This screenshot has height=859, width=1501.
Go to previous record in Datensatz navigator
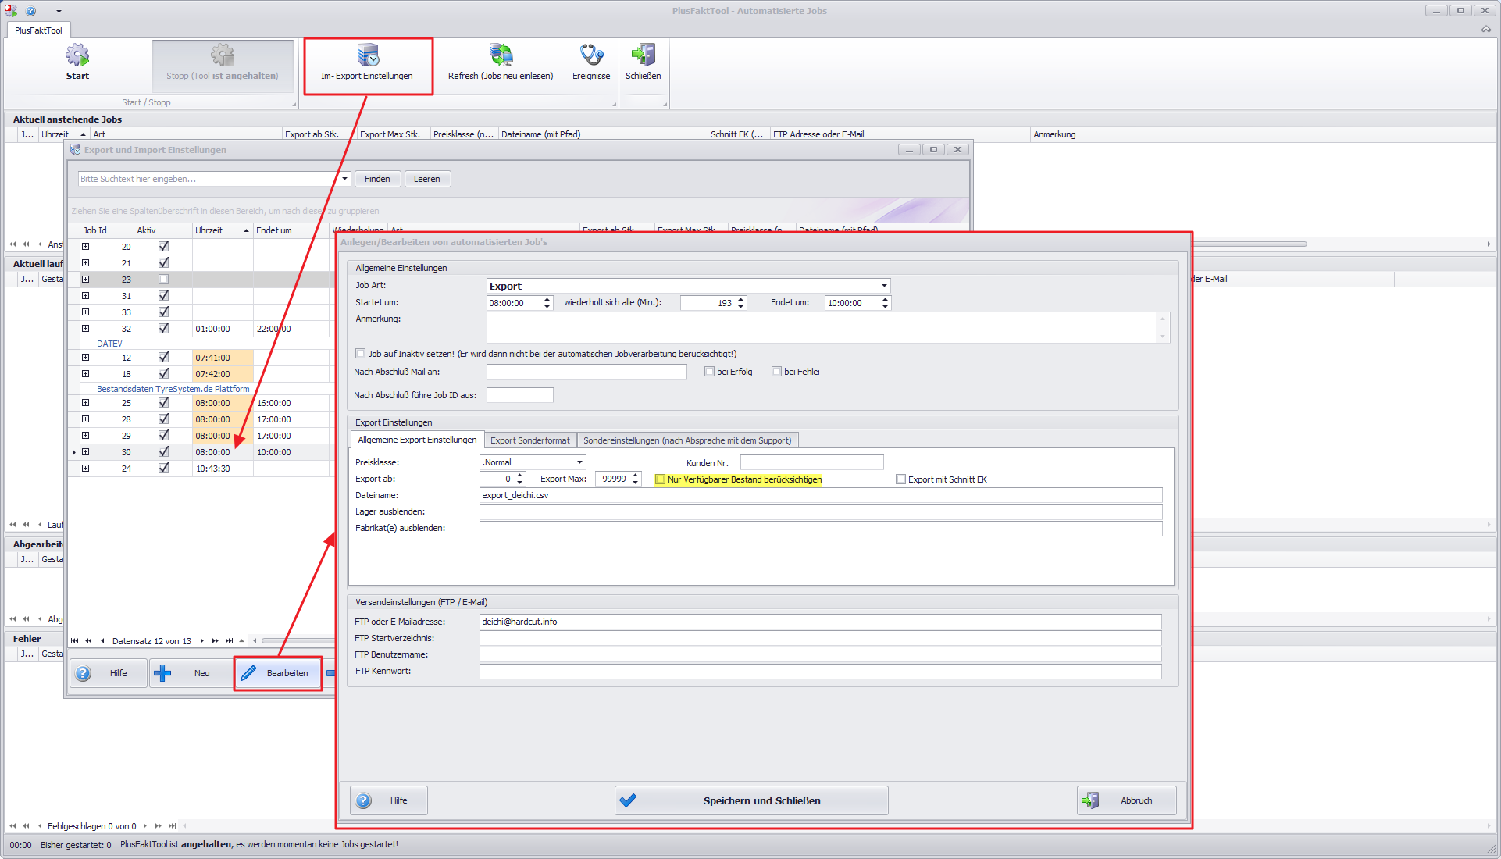[102, 641]
